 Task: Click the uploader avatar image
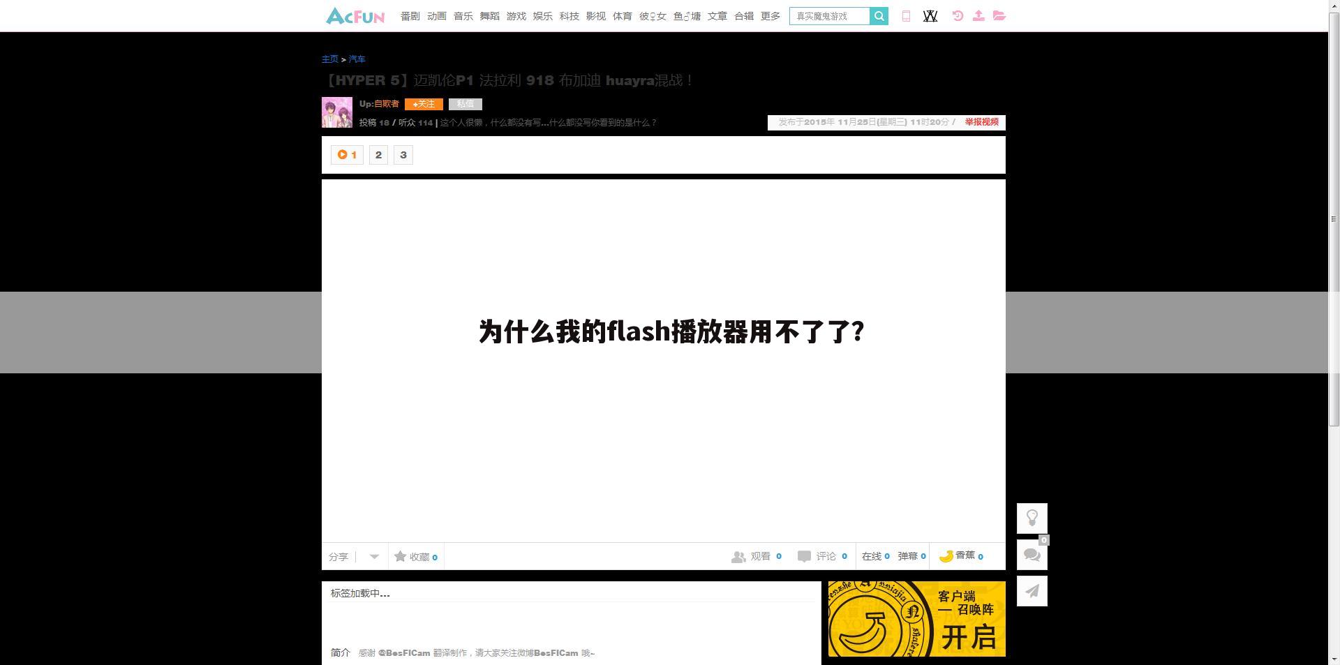337,112
